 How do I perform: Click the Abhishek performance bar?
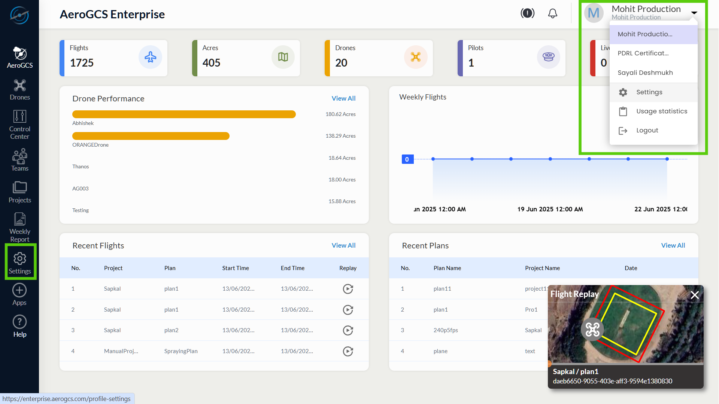click(x=184, y=114)
